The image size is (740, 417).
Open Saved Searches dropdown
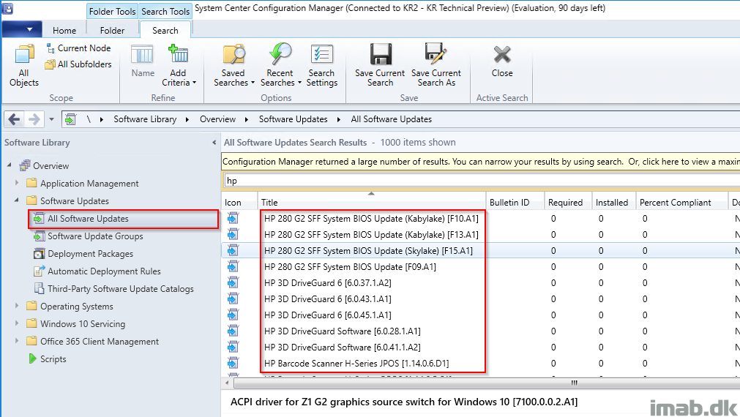tap(233, 65)
